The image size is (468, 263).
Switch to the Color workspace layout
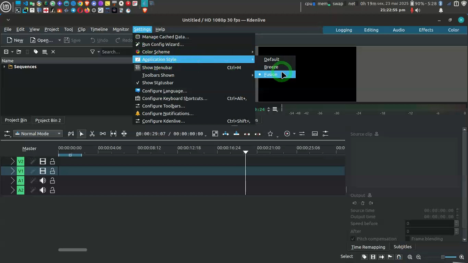tap(453, 30)
